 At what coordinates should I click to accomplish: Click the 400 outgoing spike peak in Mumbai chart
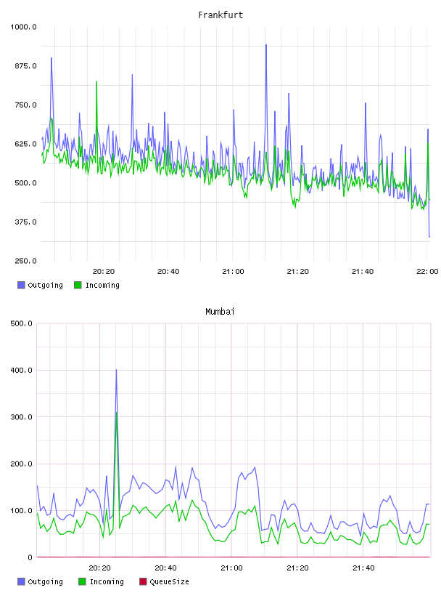pyautogui.click(x=116, y=370)
